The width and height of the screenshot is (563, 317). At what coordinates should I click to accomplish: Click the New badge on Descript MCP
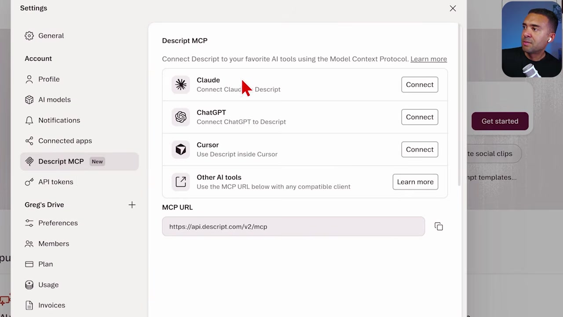(97, 162)
